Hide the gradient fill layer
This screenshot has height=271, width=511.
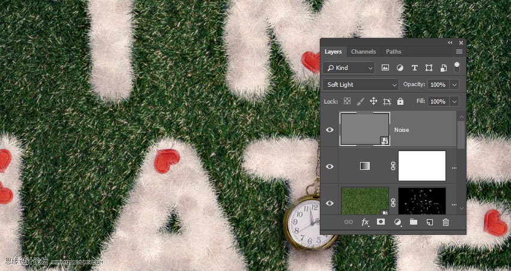[330, 167]
